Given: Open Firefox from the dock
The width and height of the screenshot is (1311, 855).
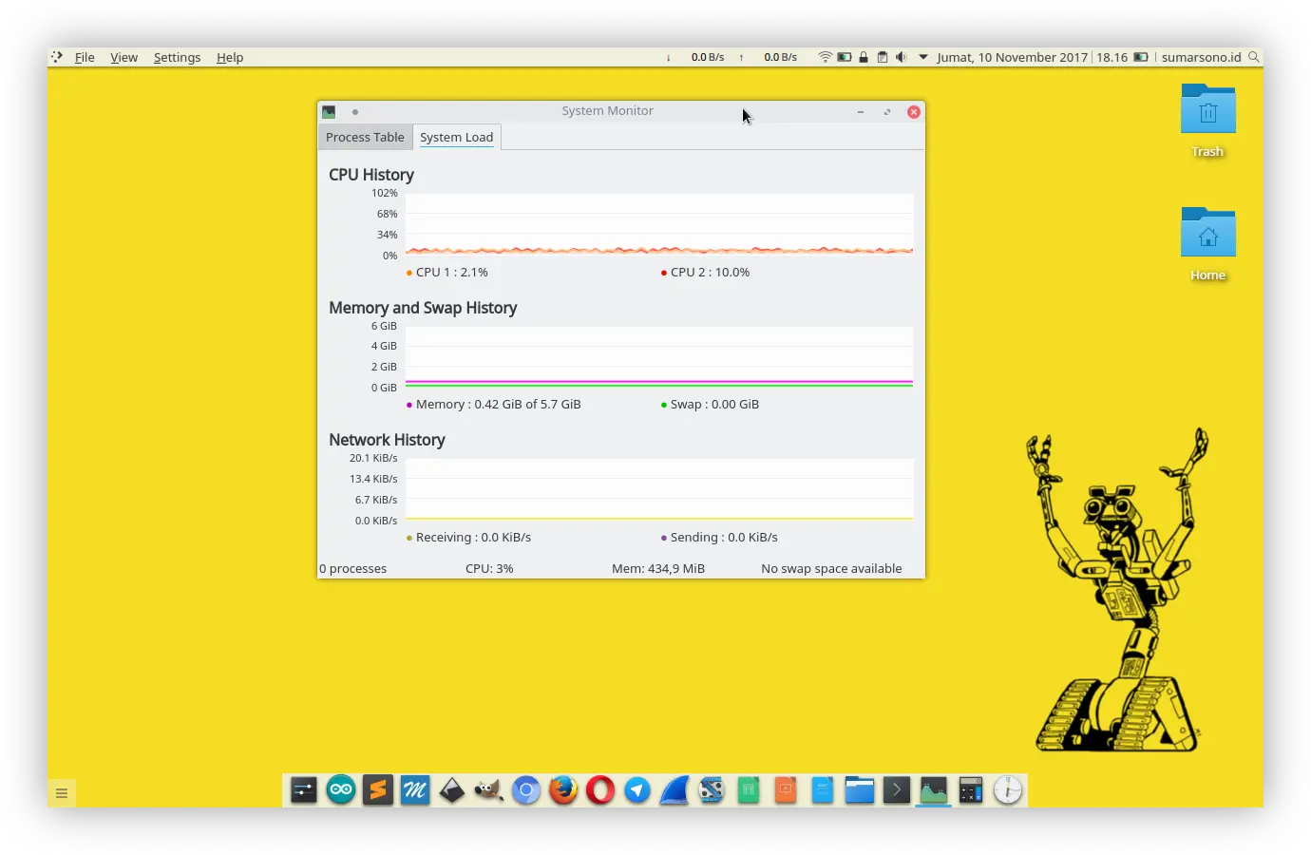Looking at the screenshot, I should 563,789.
